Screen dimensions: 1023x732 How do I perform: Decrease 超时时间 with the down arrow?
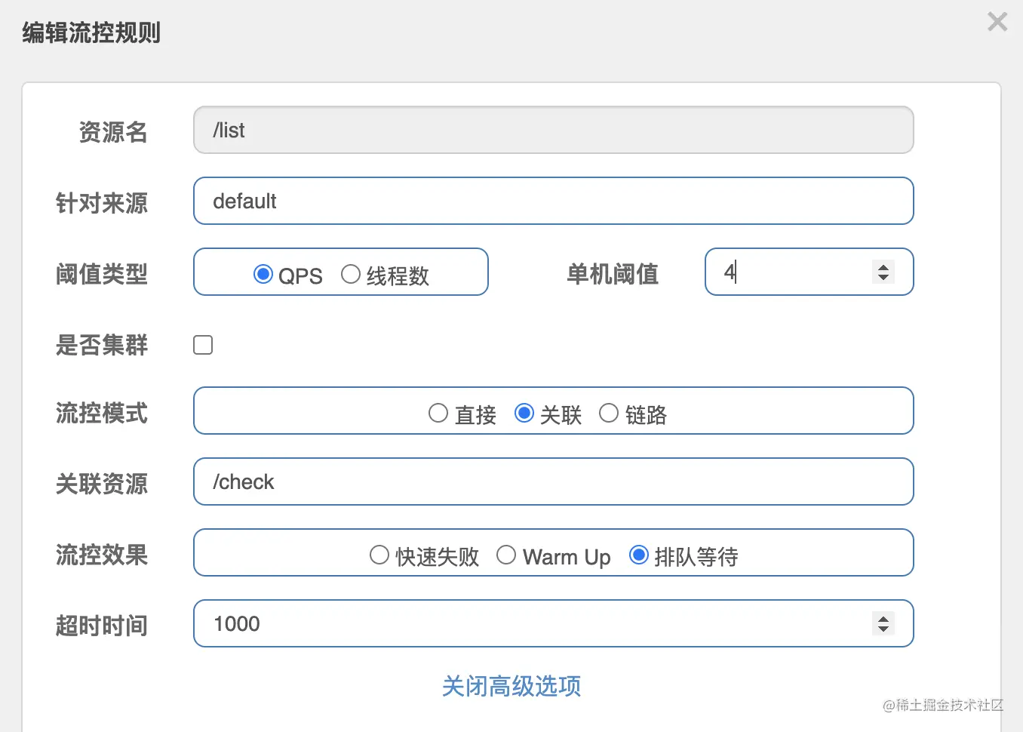(883, 629)
